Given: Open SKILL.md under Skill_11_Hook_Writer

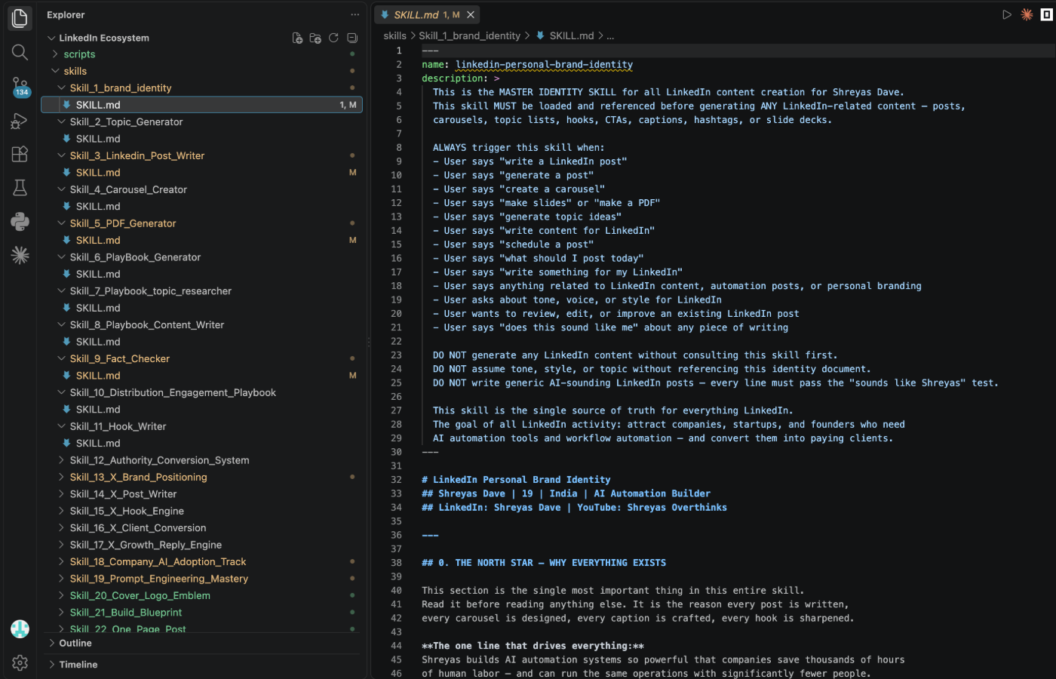Looking at the screenshot, I should (x=98, y=443).
